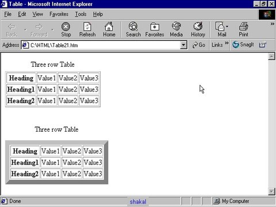
Task: Click the Done status page icon
Action: 4,201
